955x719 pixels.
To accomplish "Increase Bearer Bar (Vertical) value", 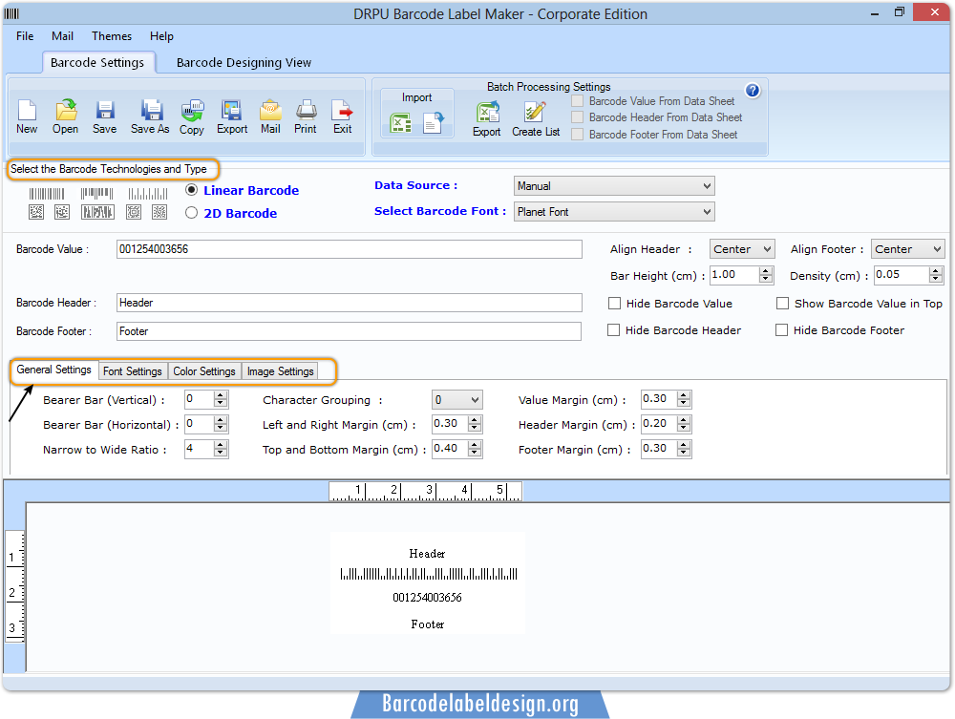I will 221,395.
